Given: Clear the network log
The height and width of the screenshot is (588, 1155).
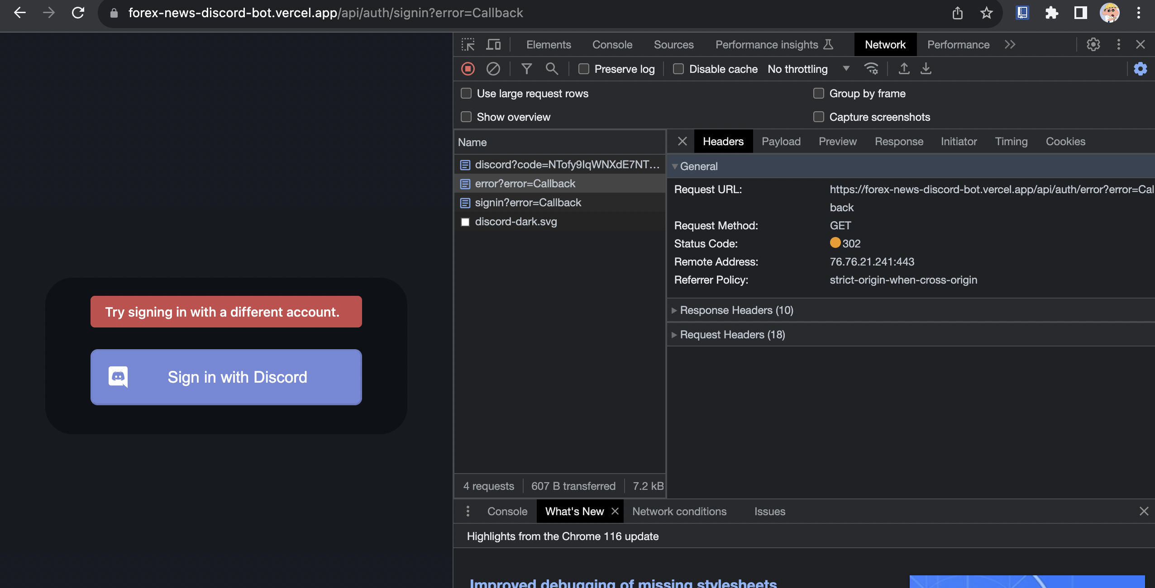Looking at the screenshot, I should (x=492, y=69).
